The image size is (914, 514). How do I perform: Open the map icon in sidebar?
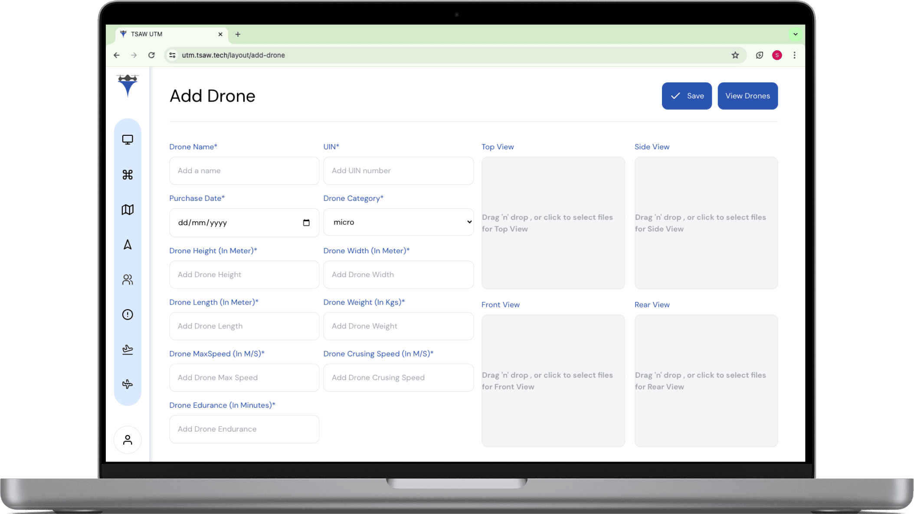(127, 210)
